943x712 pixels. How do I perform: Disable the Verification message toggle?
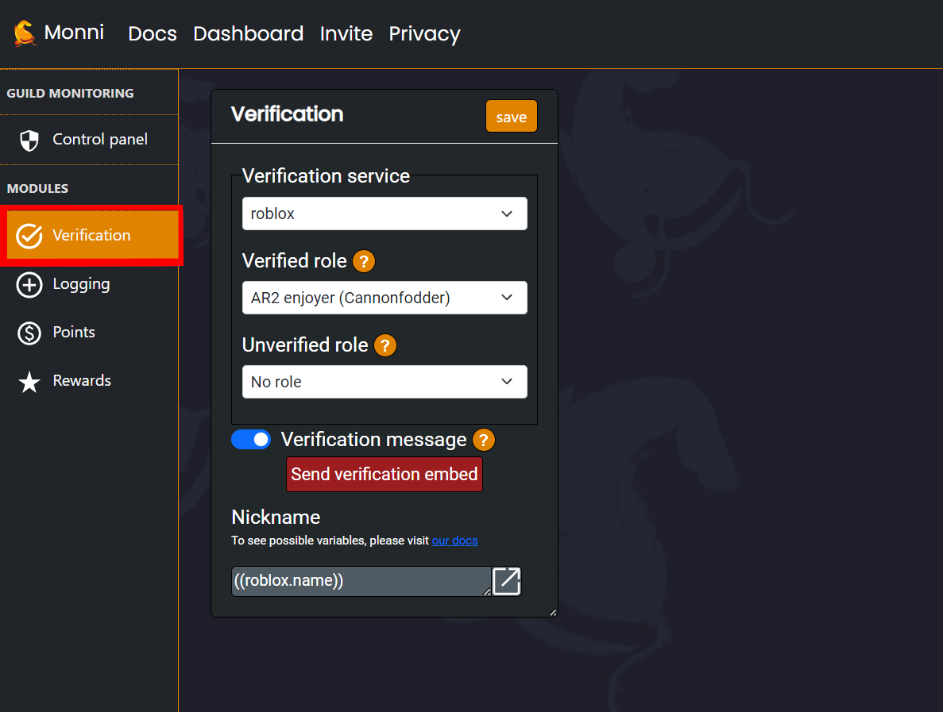pyautogui.click(x=251, y=439)
